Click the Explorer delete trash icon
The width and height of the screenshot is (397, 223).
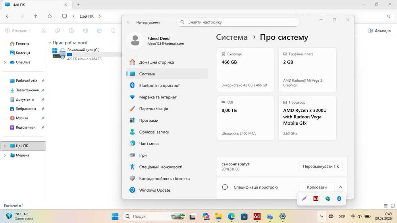click(x=114, y=31)
